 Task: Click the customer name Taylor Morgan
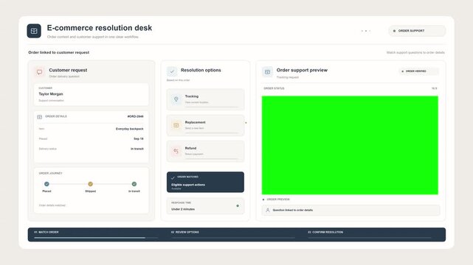(51, 93)
